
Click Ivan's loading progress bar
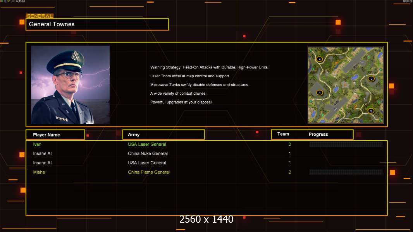346,144
